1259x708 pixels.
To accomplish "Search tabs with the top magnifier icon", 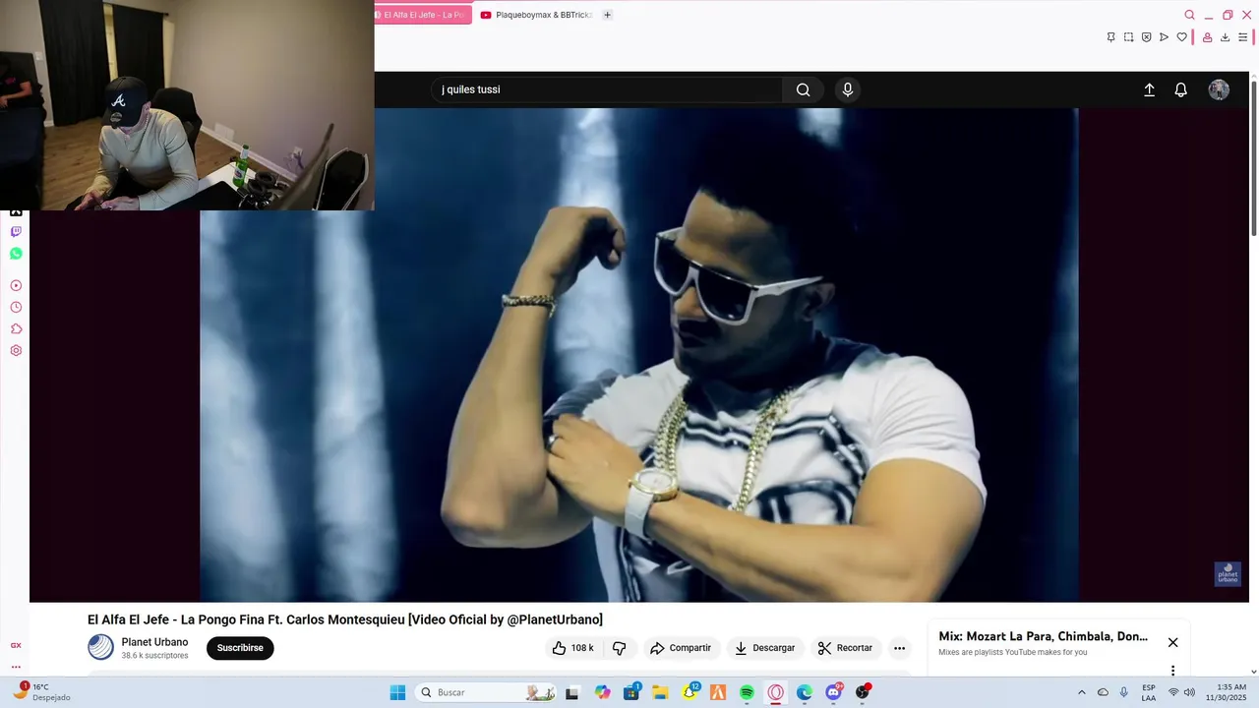I will [1189, 15].
